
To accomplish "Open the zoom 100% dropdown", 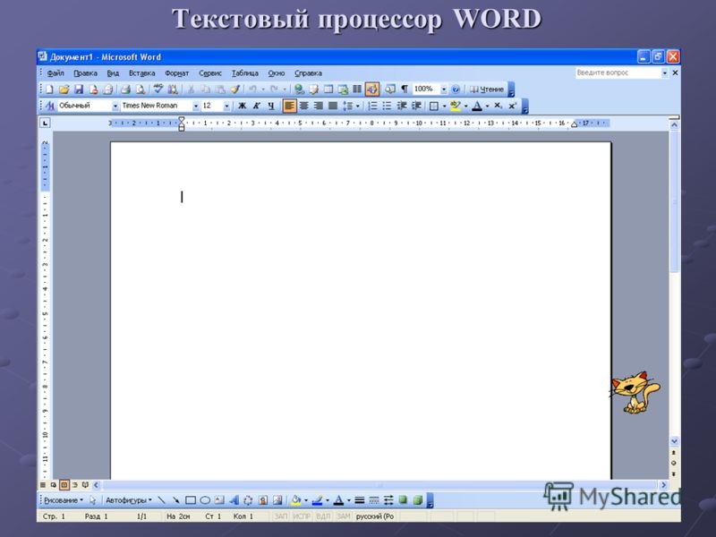I will coord(443,89).
